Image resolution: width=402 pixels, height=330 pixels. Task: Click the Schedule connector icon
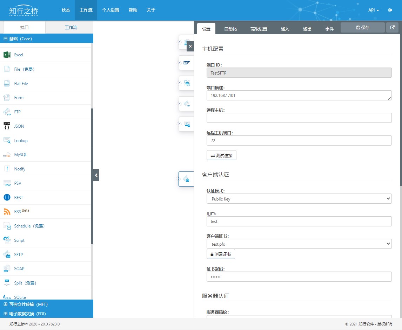point(7,226)
